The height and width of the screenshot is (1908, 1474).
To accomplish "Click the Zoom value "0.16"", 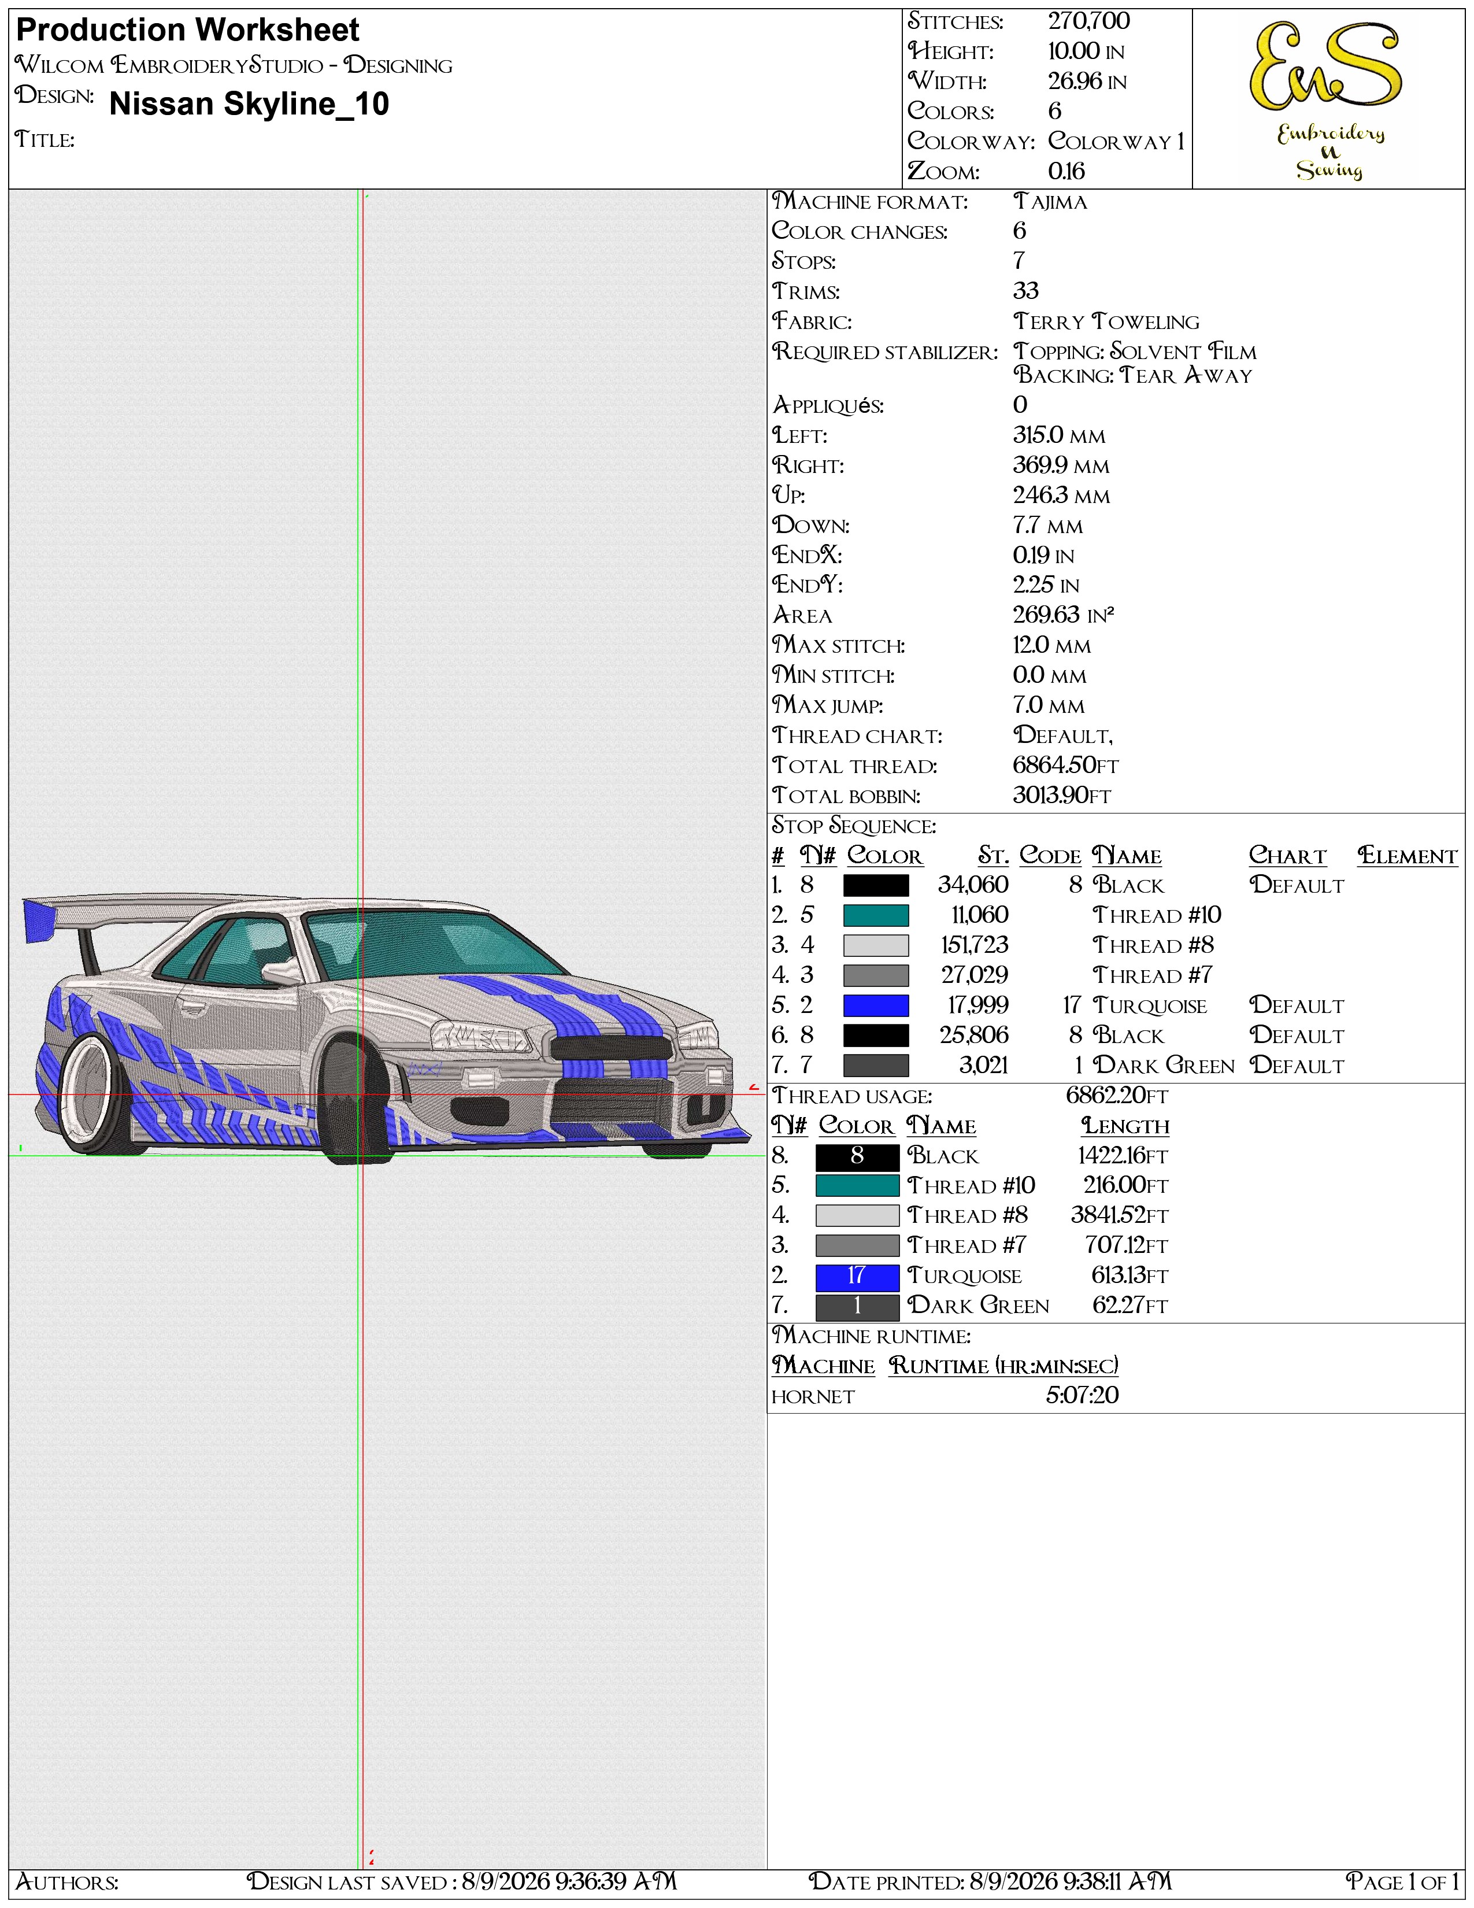I will [1066, 171].
